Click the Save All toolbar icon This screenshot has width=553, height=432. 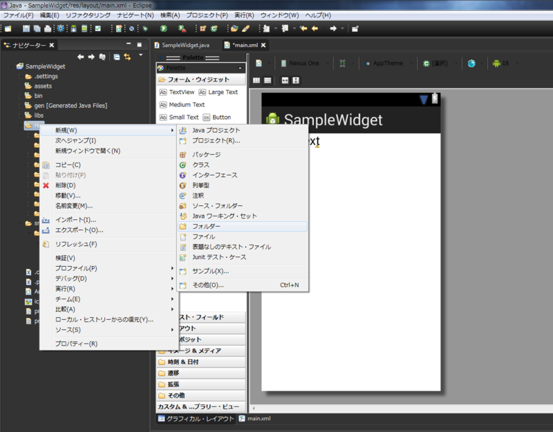[x=37, y=28]
